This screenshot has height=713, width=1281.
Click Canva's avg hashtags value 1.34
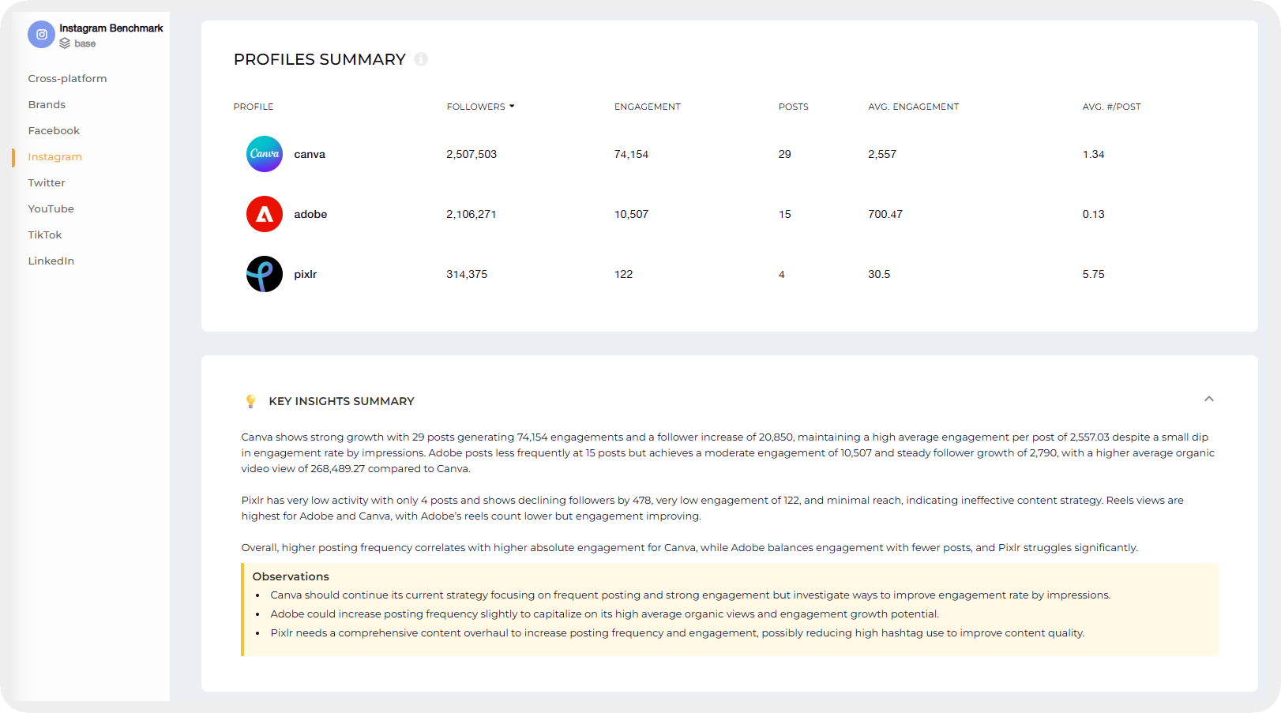point(1094,154)
